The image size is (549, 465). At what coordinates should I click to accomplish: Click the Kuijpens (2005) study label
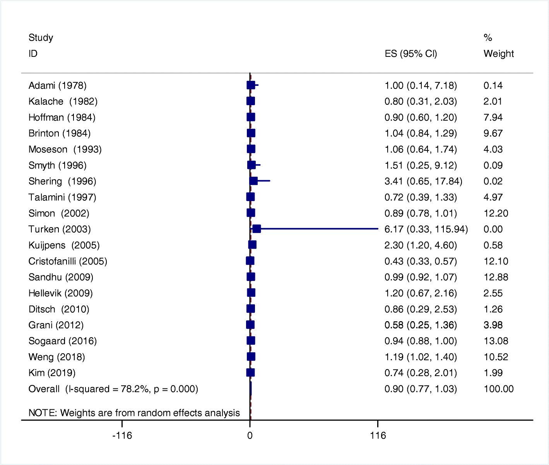64,245
